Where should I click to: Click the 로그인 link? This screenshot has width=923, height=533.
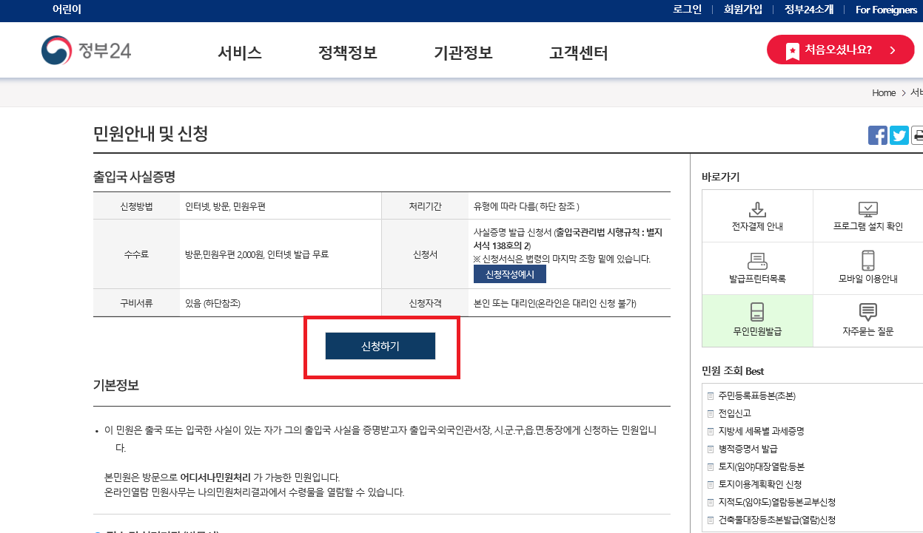tap(687, 10)
